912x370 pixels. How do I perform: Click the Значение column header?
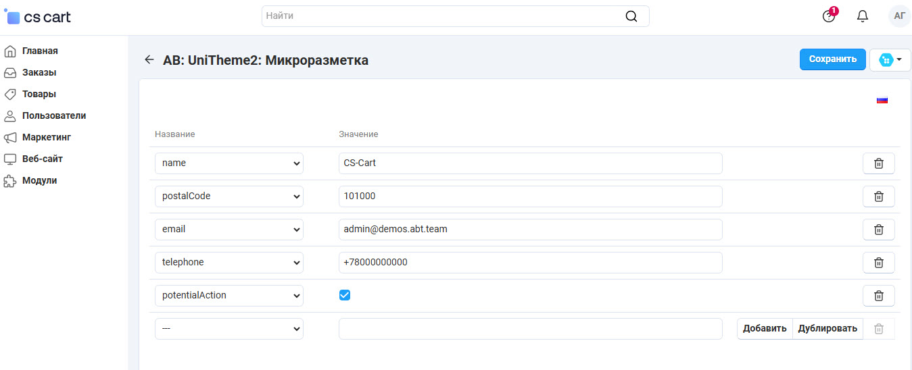tap(358, 134)
